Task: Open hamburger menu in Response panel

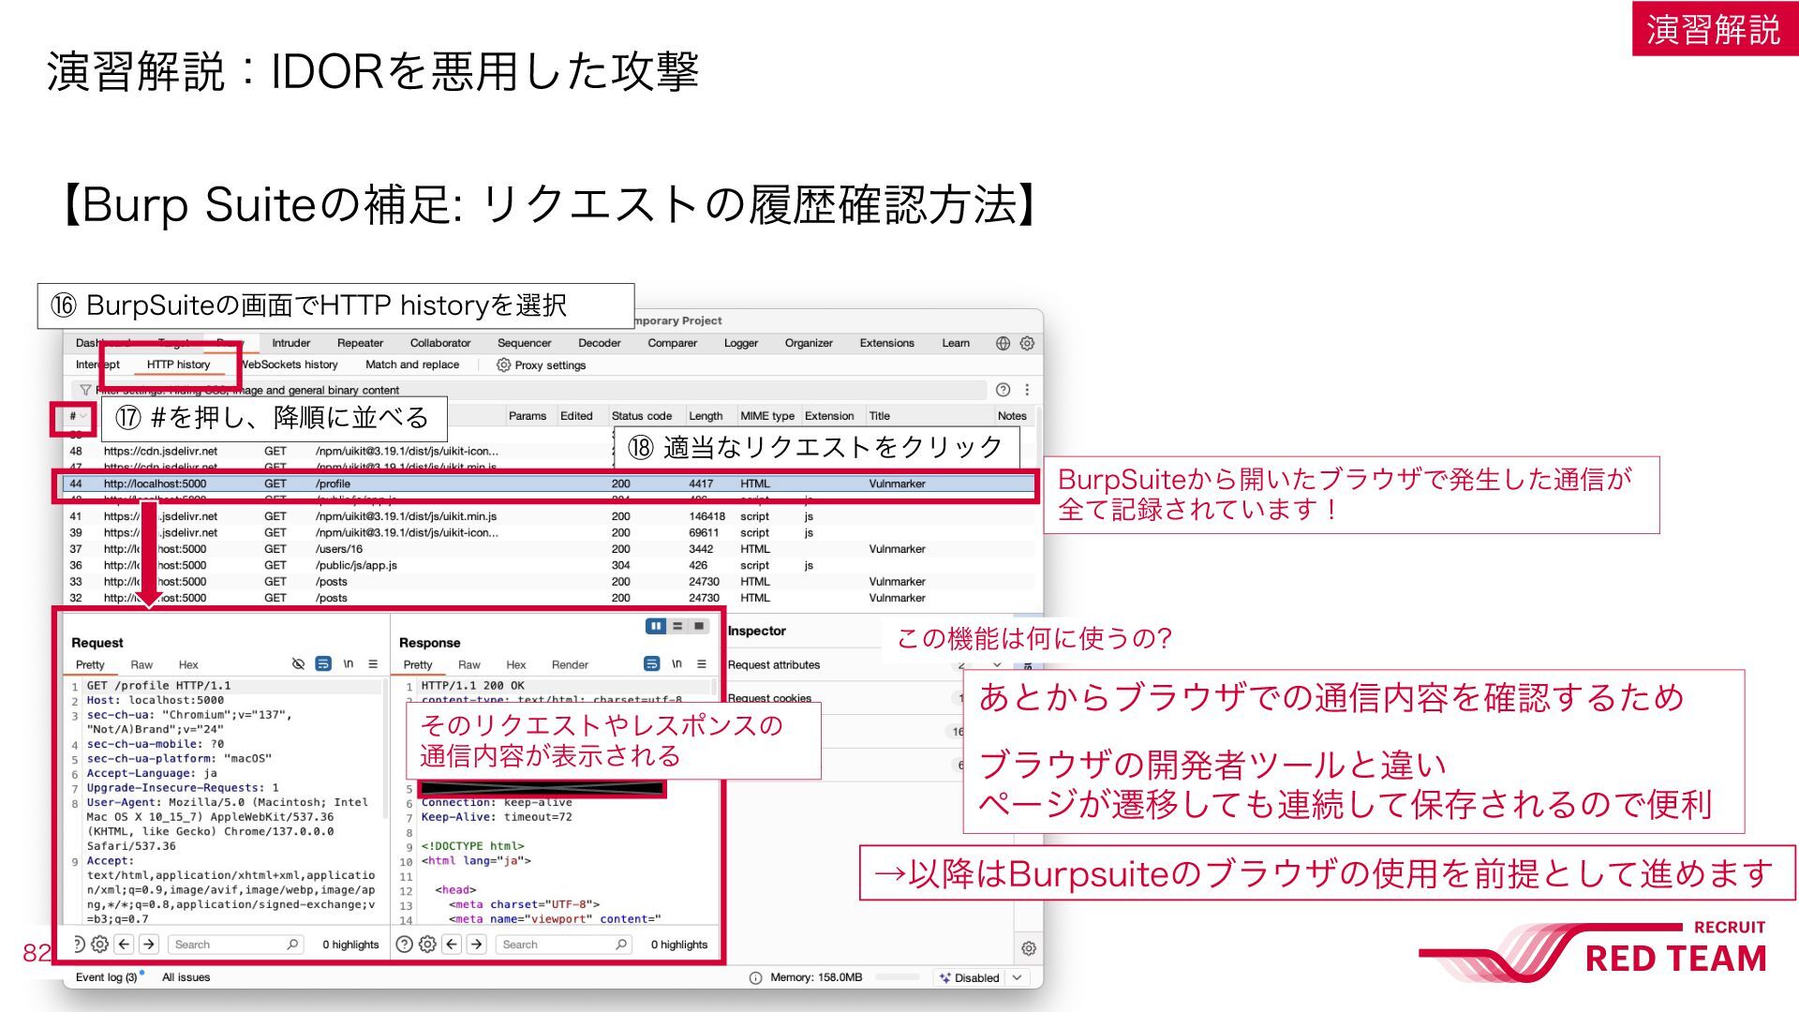Action: click(x=701, y=664)
